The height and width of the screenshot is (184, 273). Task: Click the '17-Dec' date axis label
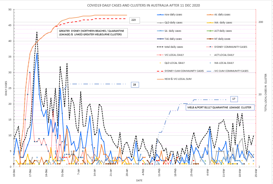click(x=30, y=173)
